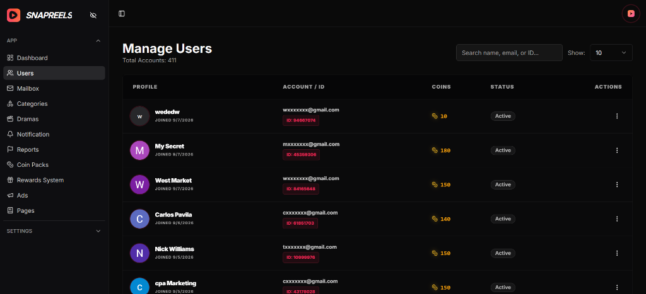This screenshot has height=294, width=646.
Task: Open Rewards System
Action: coord(54,180)
